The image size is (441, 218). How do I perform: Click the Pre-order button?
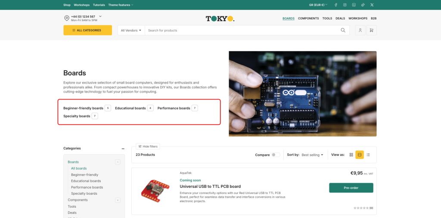click(x=351, y=188)
